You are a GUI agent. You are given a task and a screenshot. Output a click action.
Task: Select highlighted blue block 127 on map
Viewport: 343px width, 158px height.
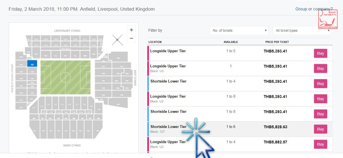32,63
